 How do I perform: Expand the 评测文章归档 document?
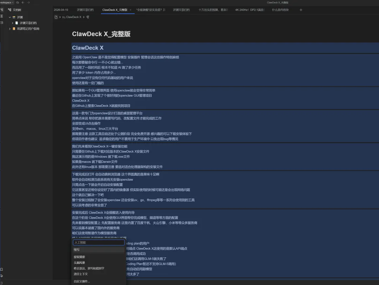12,23
